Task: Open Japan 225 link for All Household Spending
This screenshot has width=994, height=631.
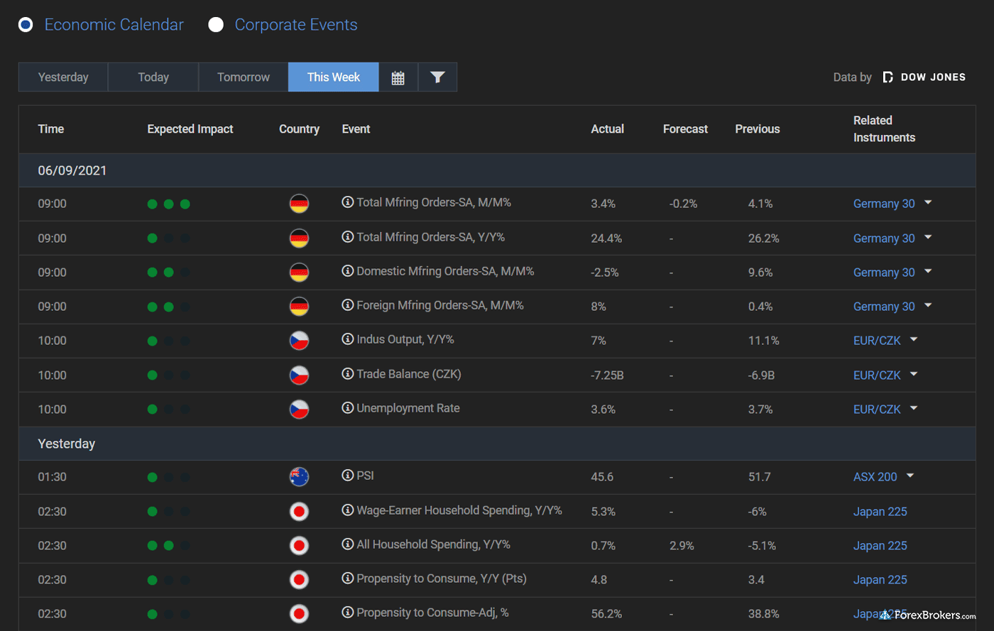Action: (x=880, y=546)
